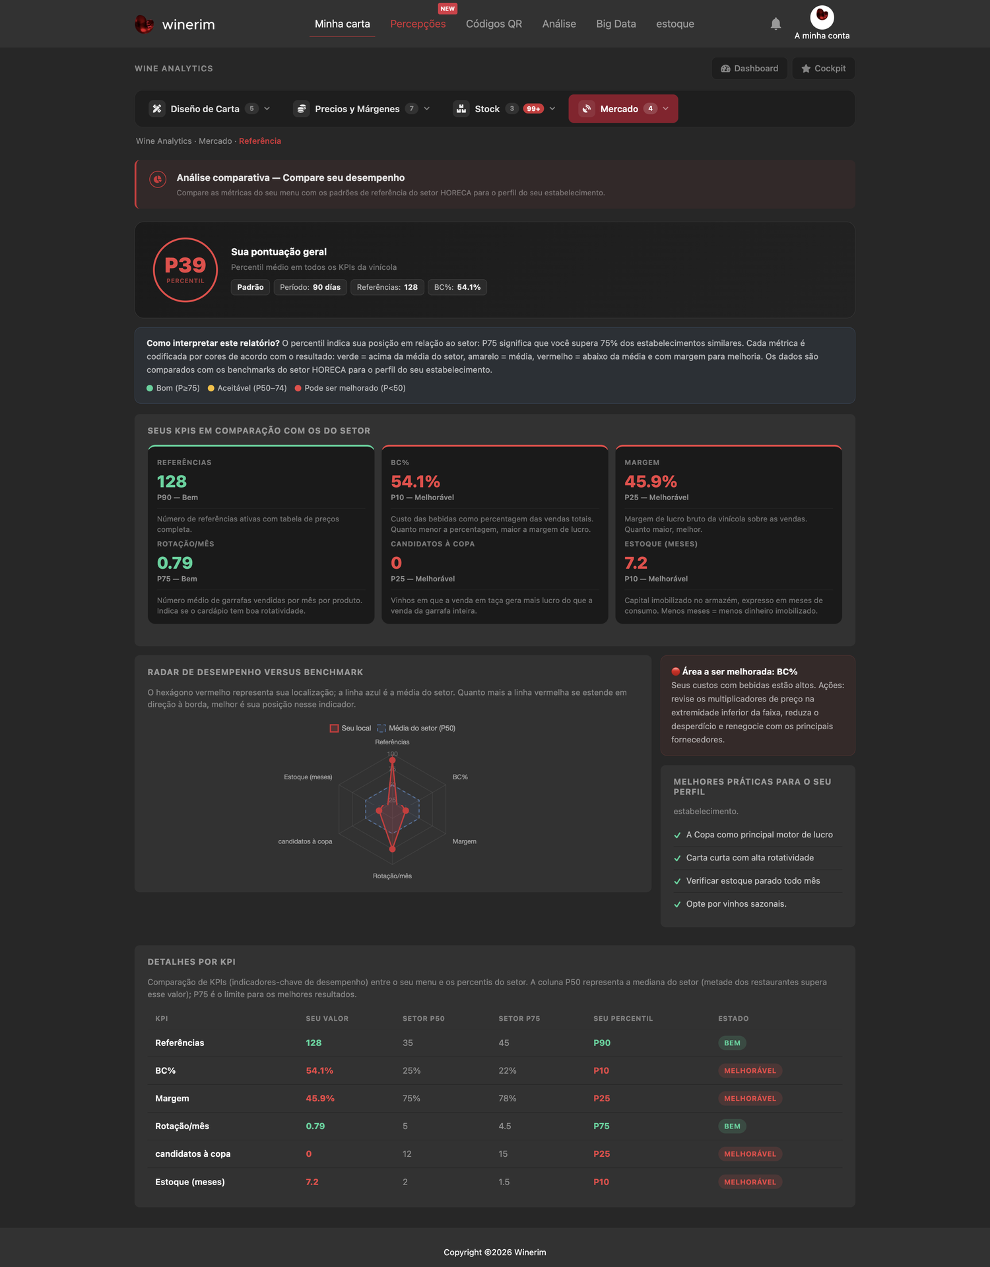Click the Candidatos à copa 0 card value
Viewport: 990px width, 1267px height.
(x=396, y=563)
